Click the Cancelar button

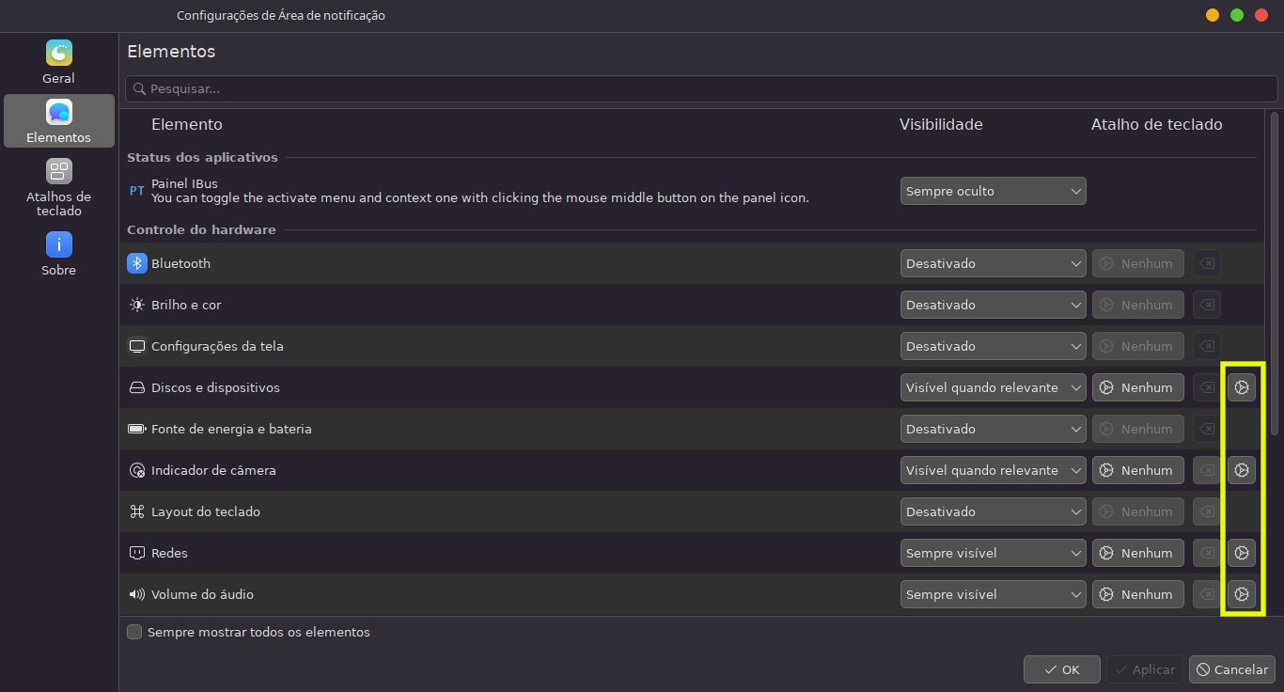pos(1231,669)
